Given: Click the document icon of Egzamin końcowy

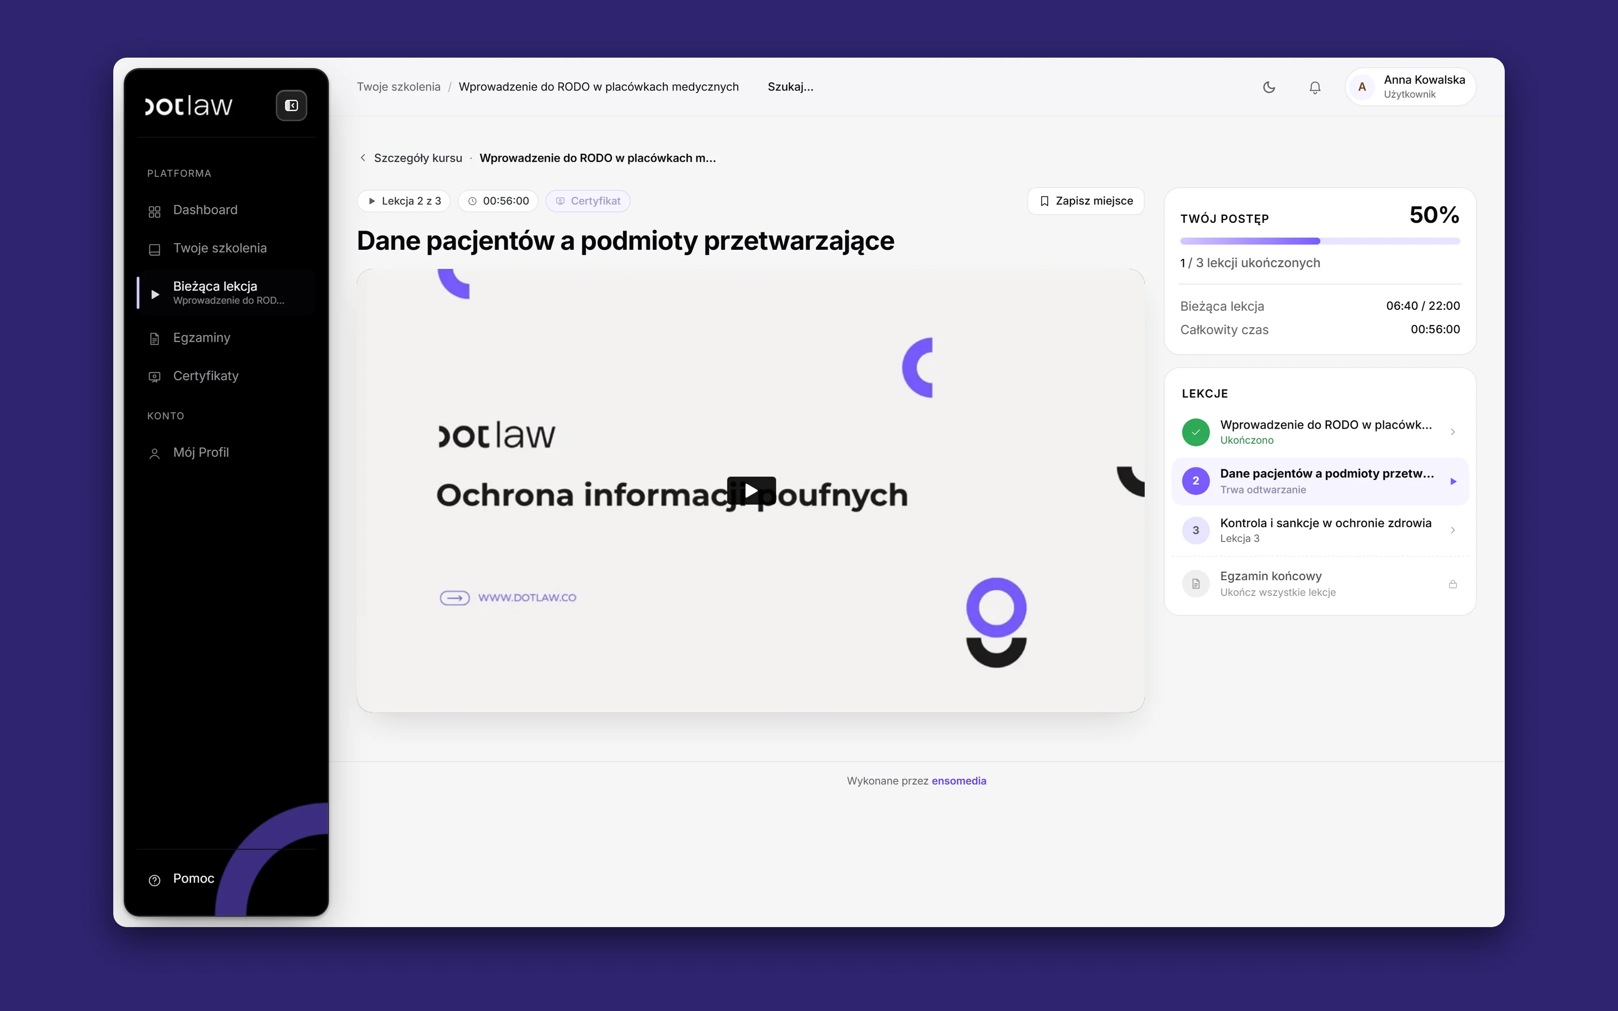Looking at the screenshot, I should [1195, 584].
